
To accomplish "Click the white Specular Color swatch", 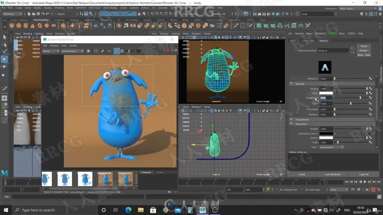I will (326, 93).
